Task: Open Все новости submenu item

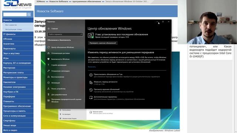Action: 11,25
